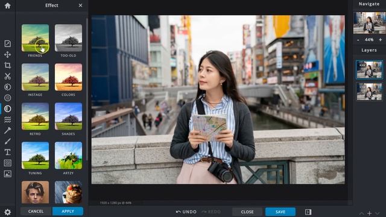Select the second layer thumbnail
The height and width of the screenshot is (217, 386).
pyautogui.click(x=369, y=92)
